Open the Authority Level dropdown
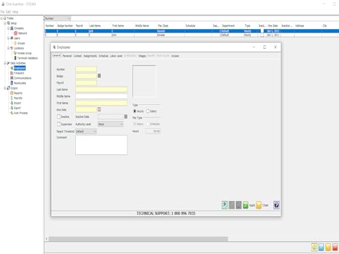 tap(111, 124)
